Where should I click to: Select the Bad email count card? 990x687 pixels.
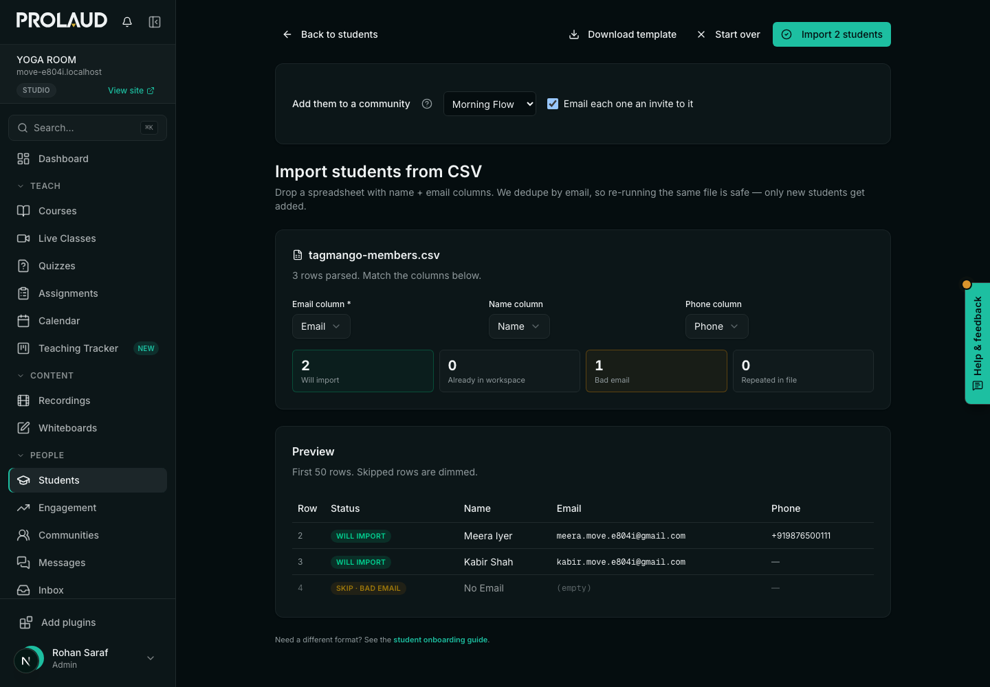pyautogui.click(x=657, y=371)
